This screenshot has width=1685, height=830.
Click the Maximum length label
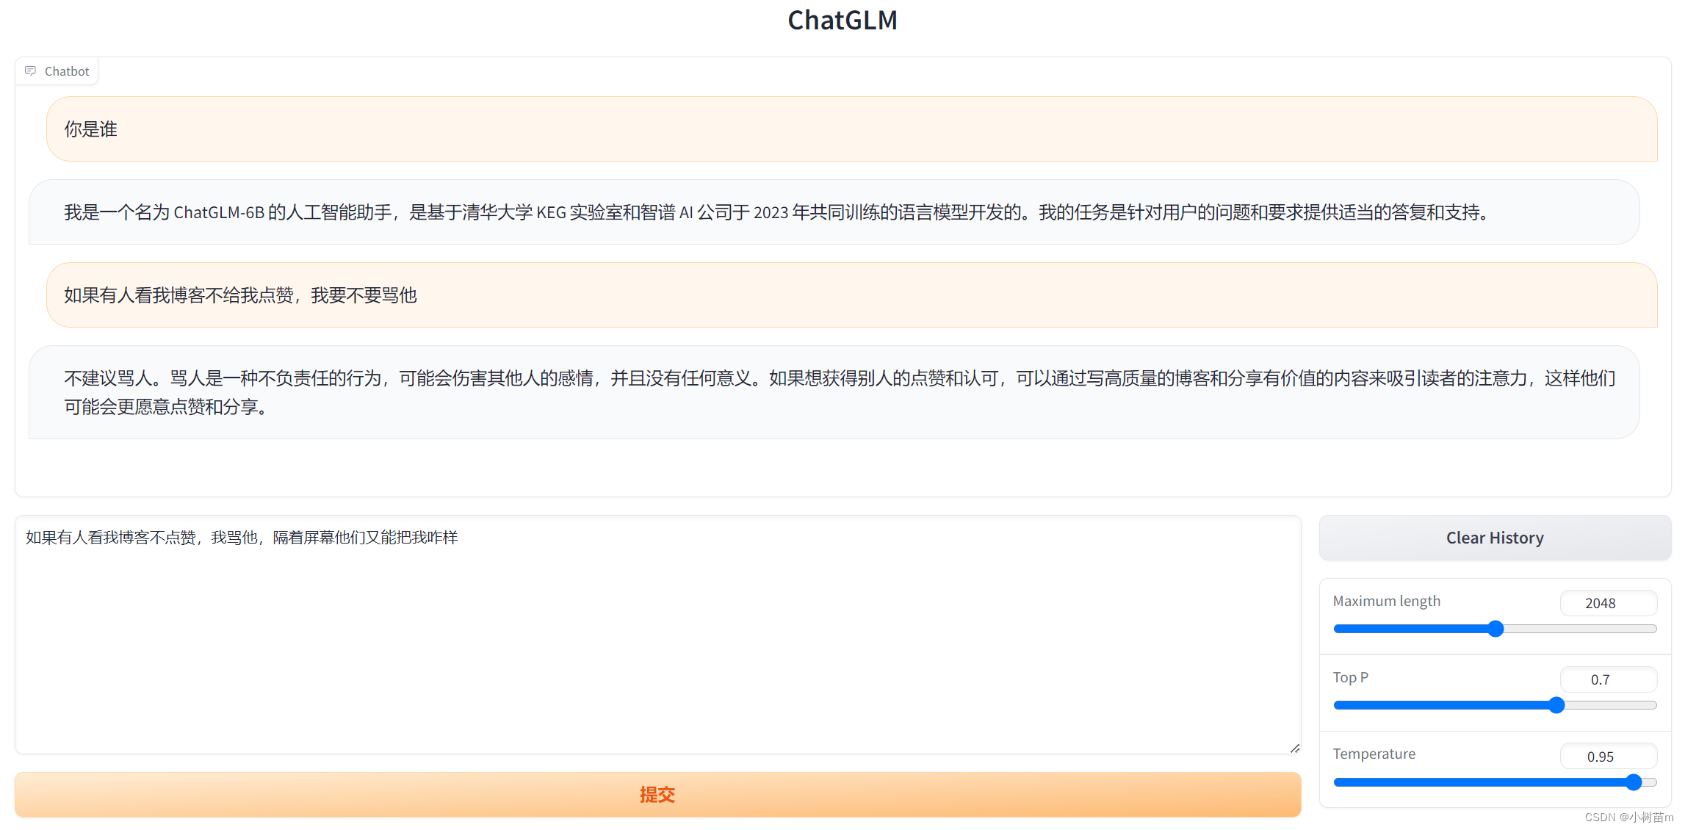tap(1387, 601)
